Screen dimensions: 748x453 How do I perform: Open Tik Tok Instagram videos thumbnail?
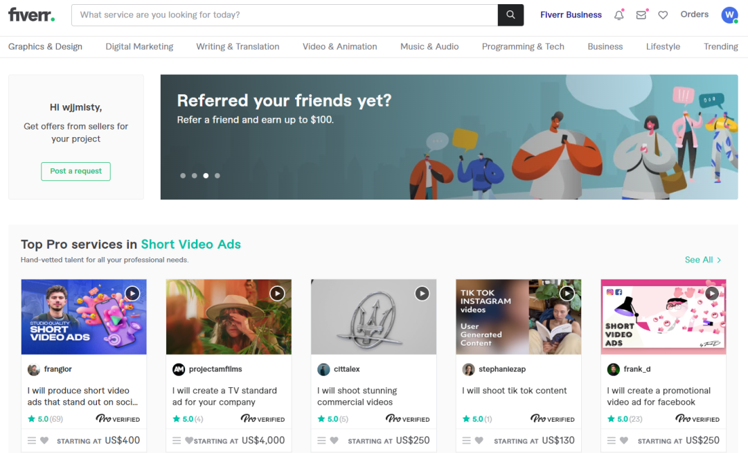(x=519, y=317)
